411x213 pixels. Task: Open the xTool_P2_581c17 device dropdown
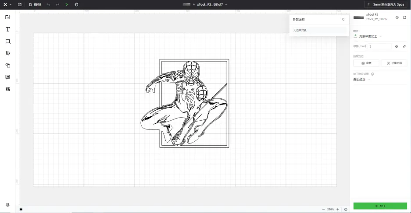click(x=205, y=4)
